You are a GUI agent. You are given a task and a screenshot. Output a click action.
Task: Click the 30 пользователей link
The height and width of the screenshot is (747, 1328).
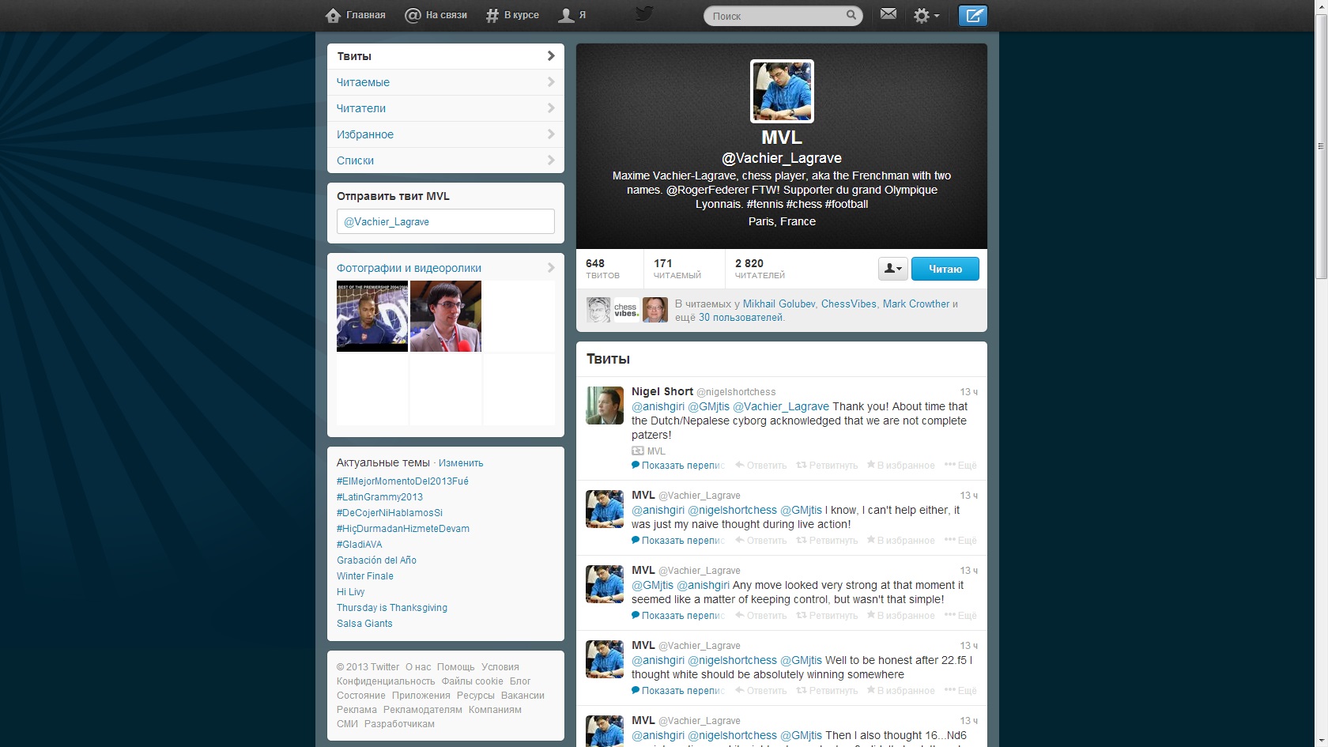pyautogui.click(x=740, y=318)
